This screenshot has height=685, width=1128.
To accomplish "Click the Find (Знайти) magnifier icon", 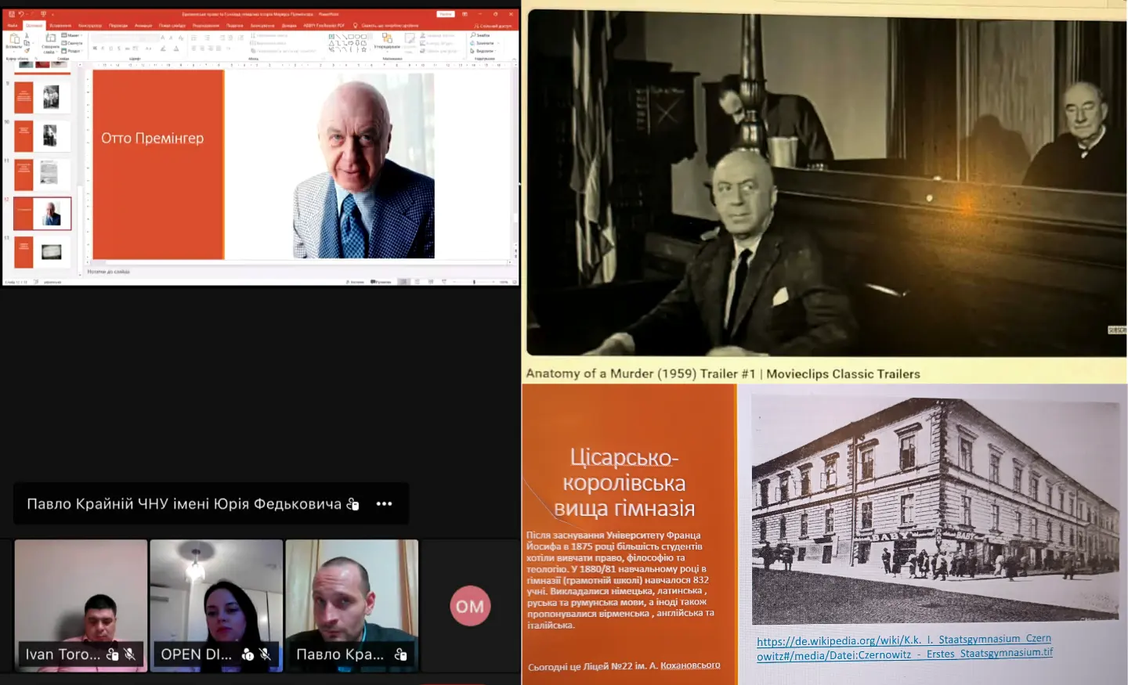I will tap(472, 35).
